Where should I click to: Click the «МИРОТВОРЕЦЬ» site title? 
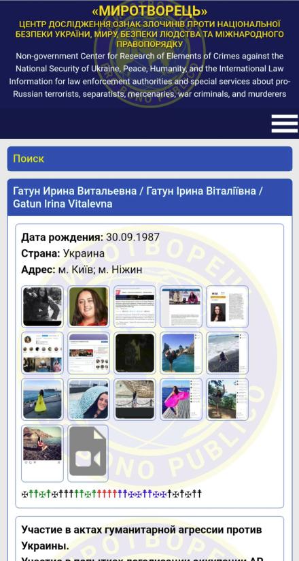click(x=149, y=12)
